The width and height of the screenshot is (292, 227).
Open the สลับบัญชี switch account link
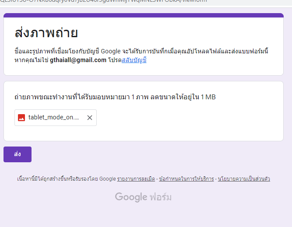point(134,60)
